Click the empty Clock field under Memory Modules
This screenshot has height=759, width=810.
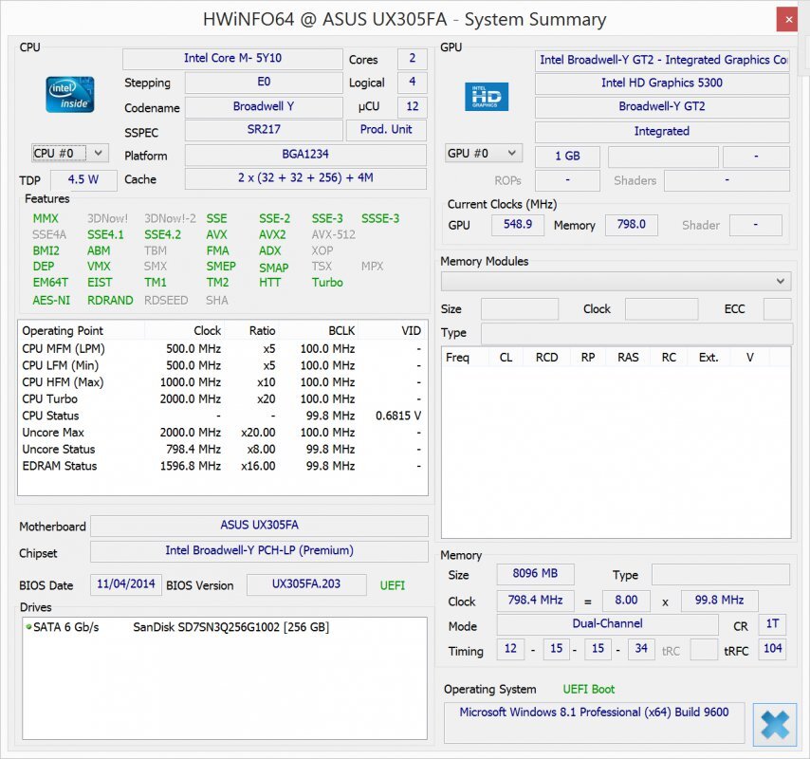(x=661, y=309)
